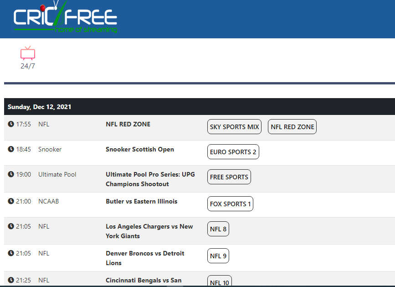Click clock icon beside 18:45 Snooker
Image resolution: width=395 pixels, height=287 pixels.
(x=11, y=149)
